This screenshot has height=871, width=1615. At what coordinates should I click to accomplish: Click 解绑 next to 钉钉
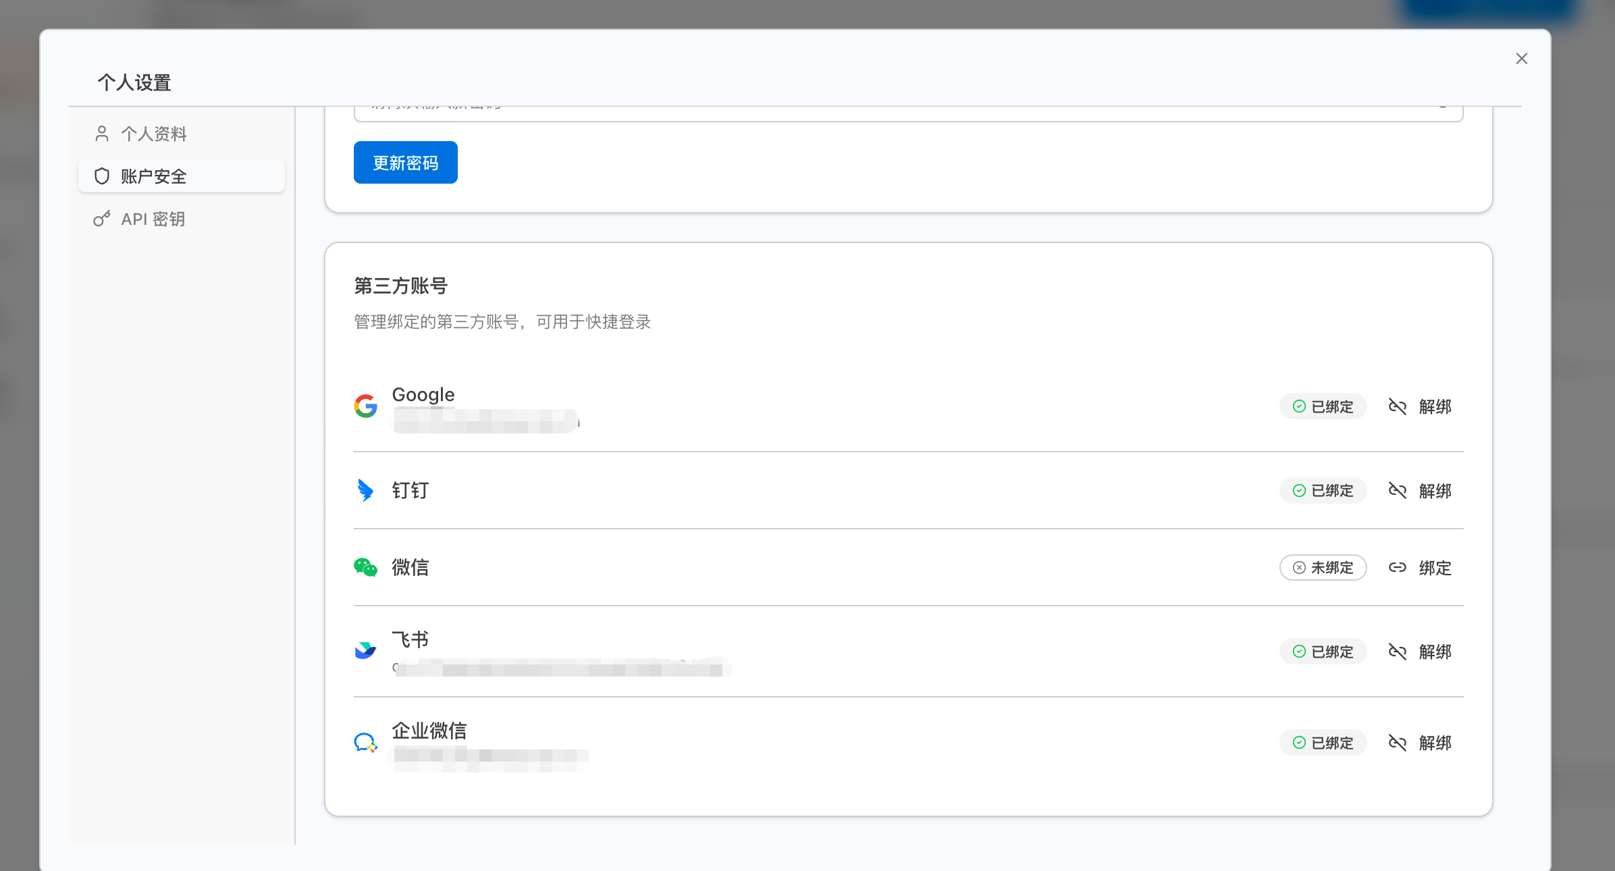pyautogui.click(x=1436, y=491)
